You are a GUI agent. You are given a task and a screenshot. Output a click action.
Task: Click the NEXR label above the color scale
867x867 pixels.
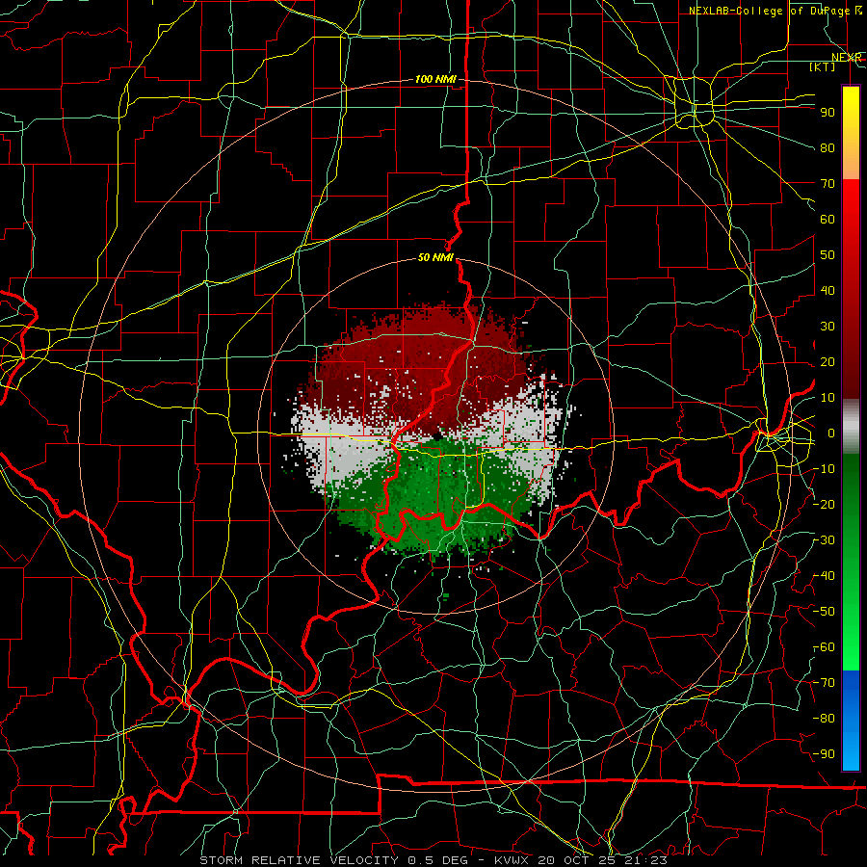pyautogui.click(x=847, y=57)
